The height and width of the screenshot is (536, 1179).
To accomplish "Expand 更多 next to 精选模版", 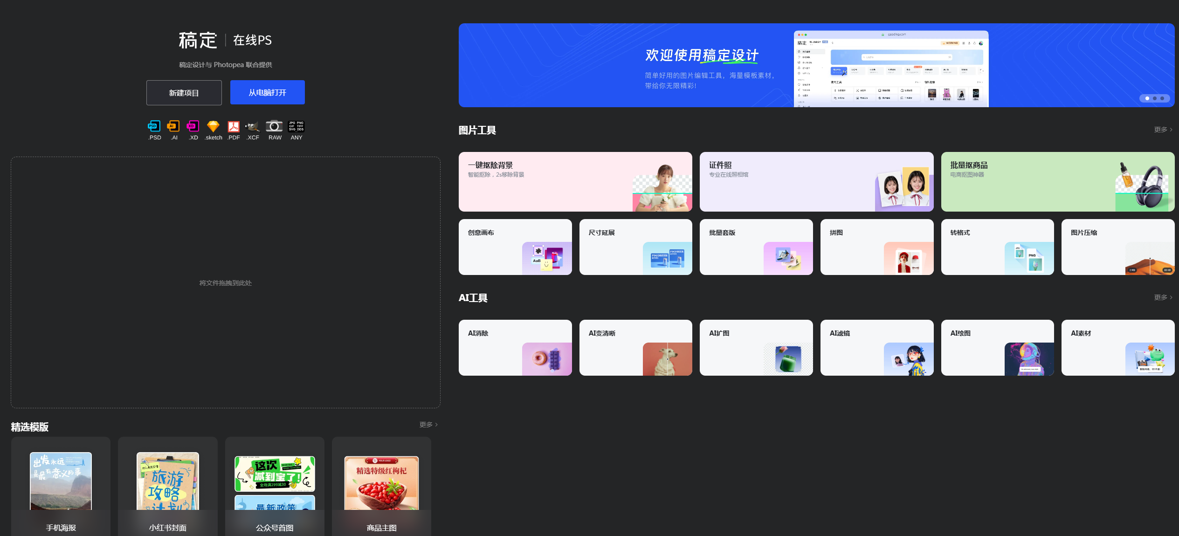I will tap(427, 424).
